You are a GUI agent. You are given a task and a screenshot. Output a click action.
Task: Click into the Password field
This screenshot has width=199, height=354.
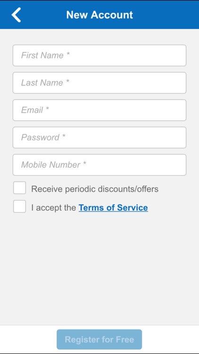click(99, 137)
